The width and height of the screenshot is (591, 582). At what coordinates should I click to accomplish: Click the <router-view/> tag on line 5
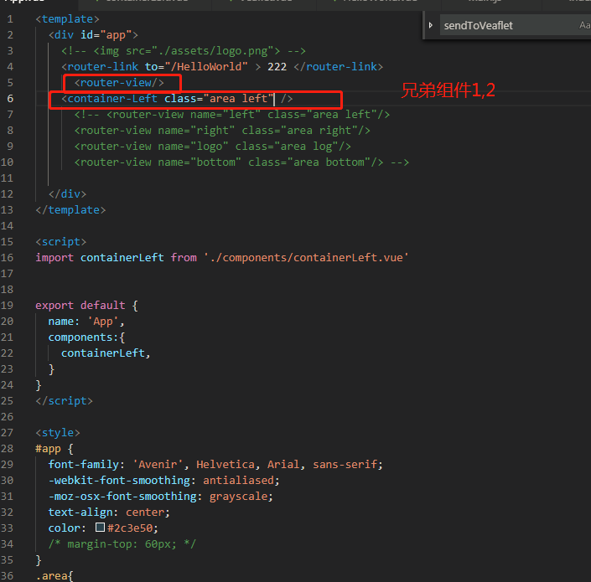[x=119, y=83]
